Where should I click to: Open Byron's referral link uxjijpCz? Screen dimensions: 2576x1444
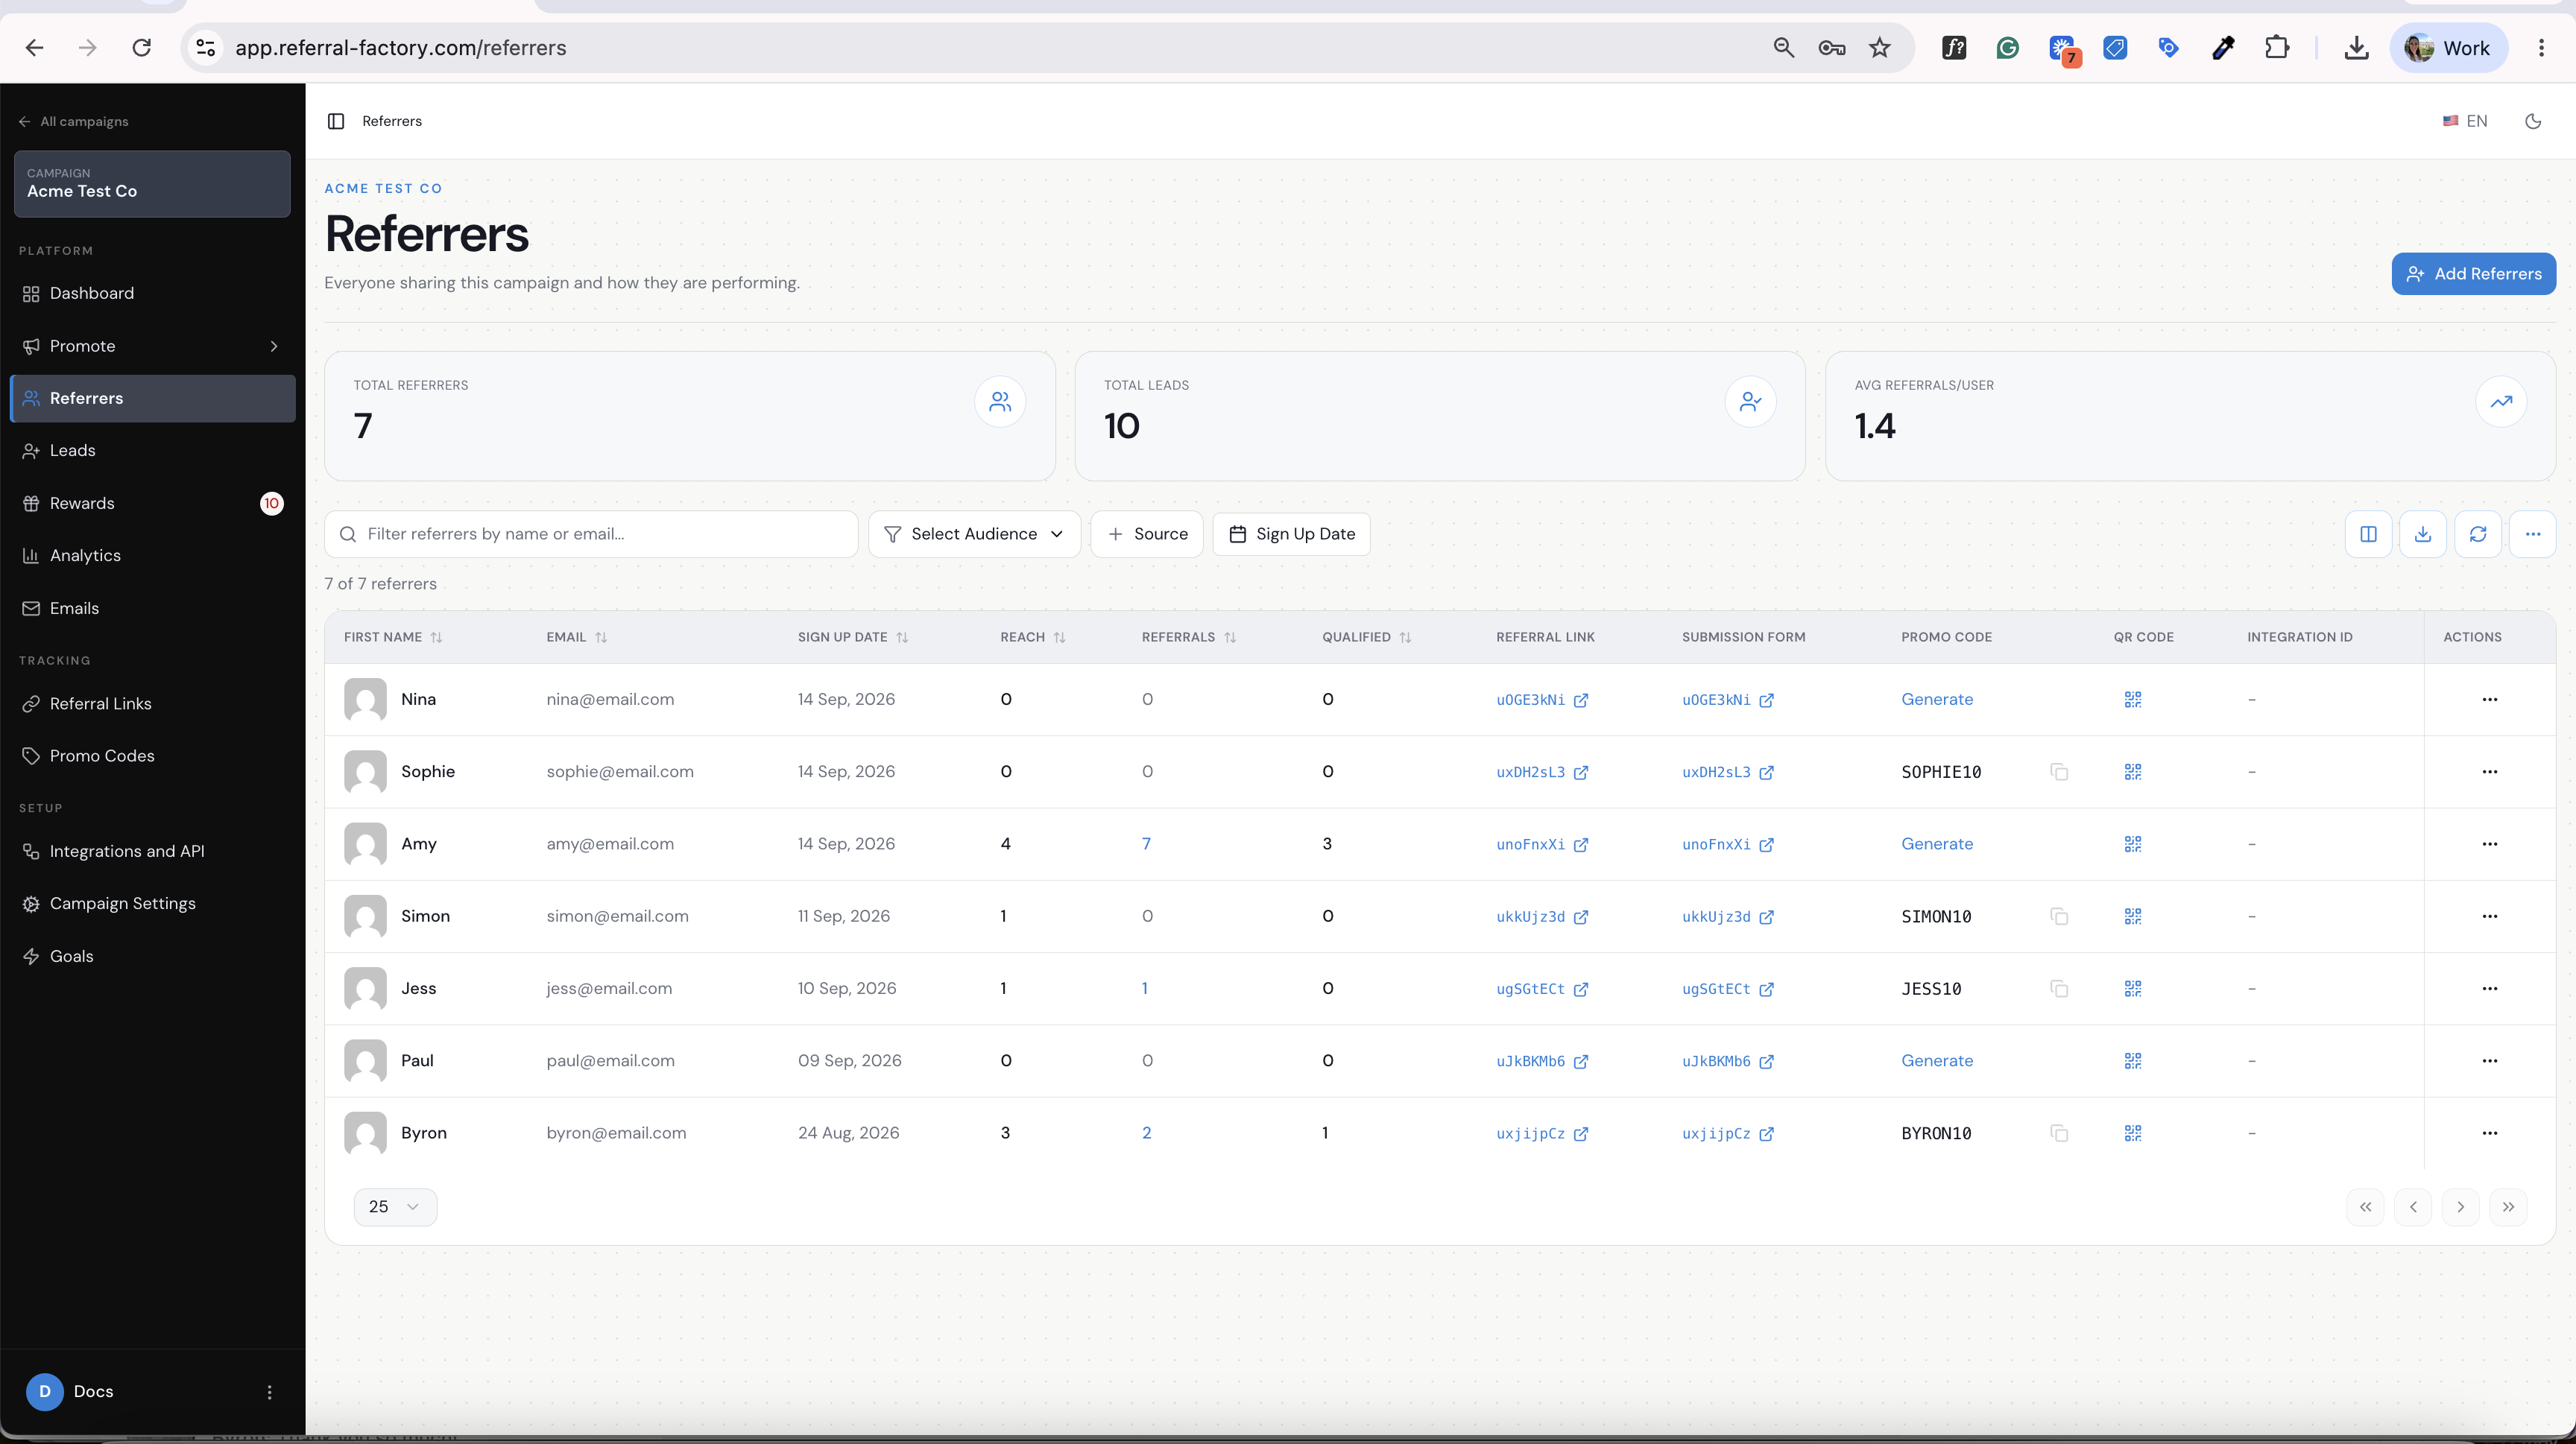point(1542,1133)
